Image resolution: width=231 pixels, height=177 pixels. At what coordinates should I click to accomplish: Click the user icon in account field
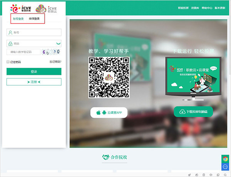pyautogui.click(x=10, y=32)
